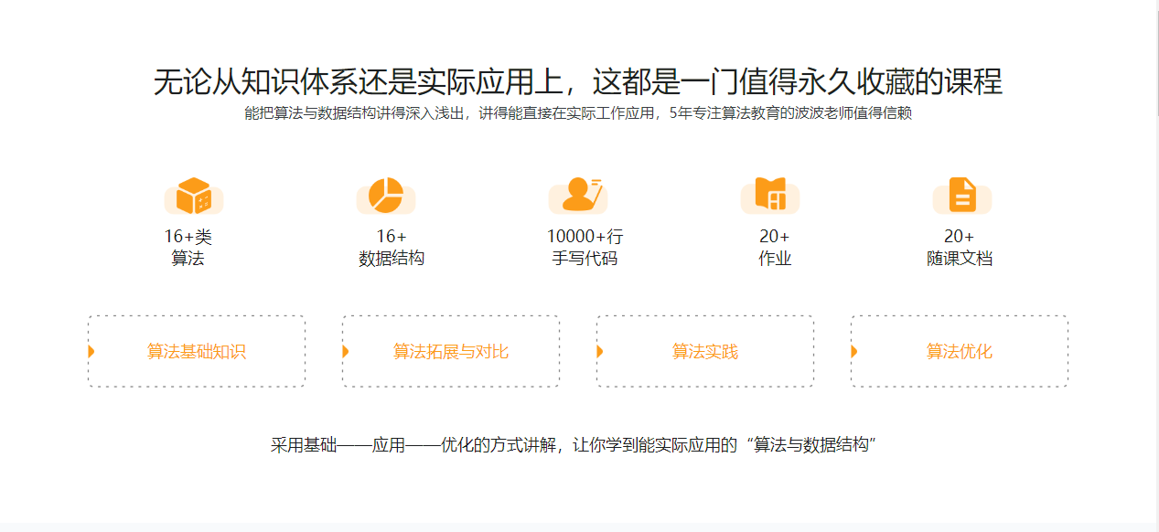Viewport: 1159px width, 532px height.
Task: Select the 算法基础知识 box
Action: click(197, 352)
